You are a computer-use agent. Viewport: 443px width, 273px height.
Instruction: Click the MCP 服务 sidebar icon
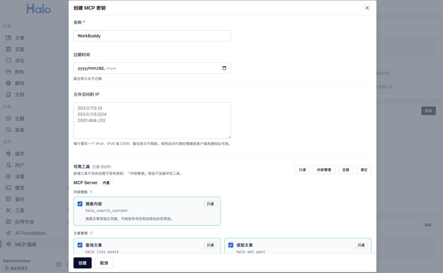pos(8,244)
